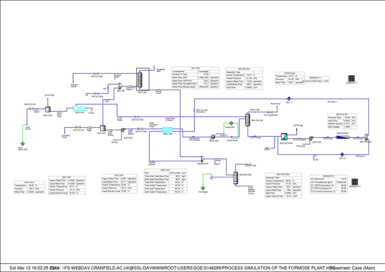Select the 200-V-001 table title

67,177
